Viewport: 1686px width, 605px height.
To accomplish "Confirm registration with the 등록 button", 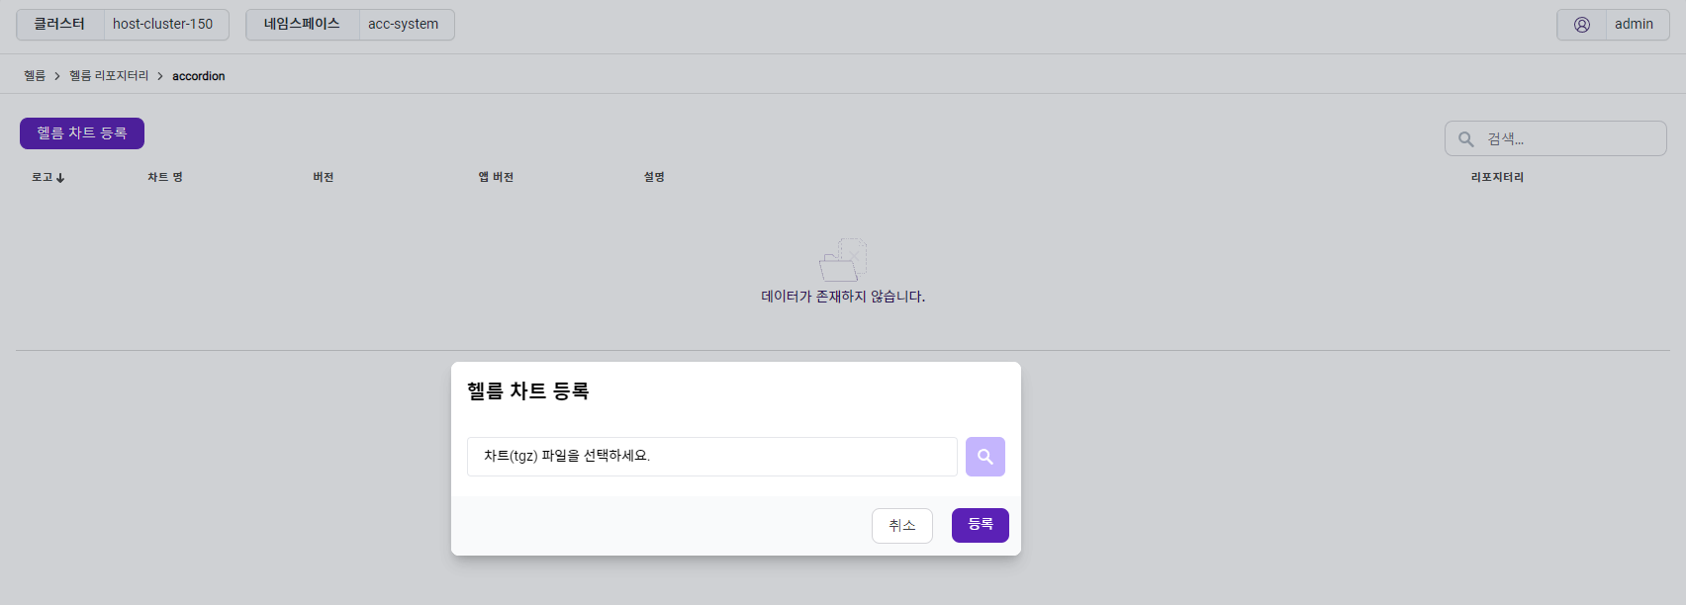I will tap(981, 525).
